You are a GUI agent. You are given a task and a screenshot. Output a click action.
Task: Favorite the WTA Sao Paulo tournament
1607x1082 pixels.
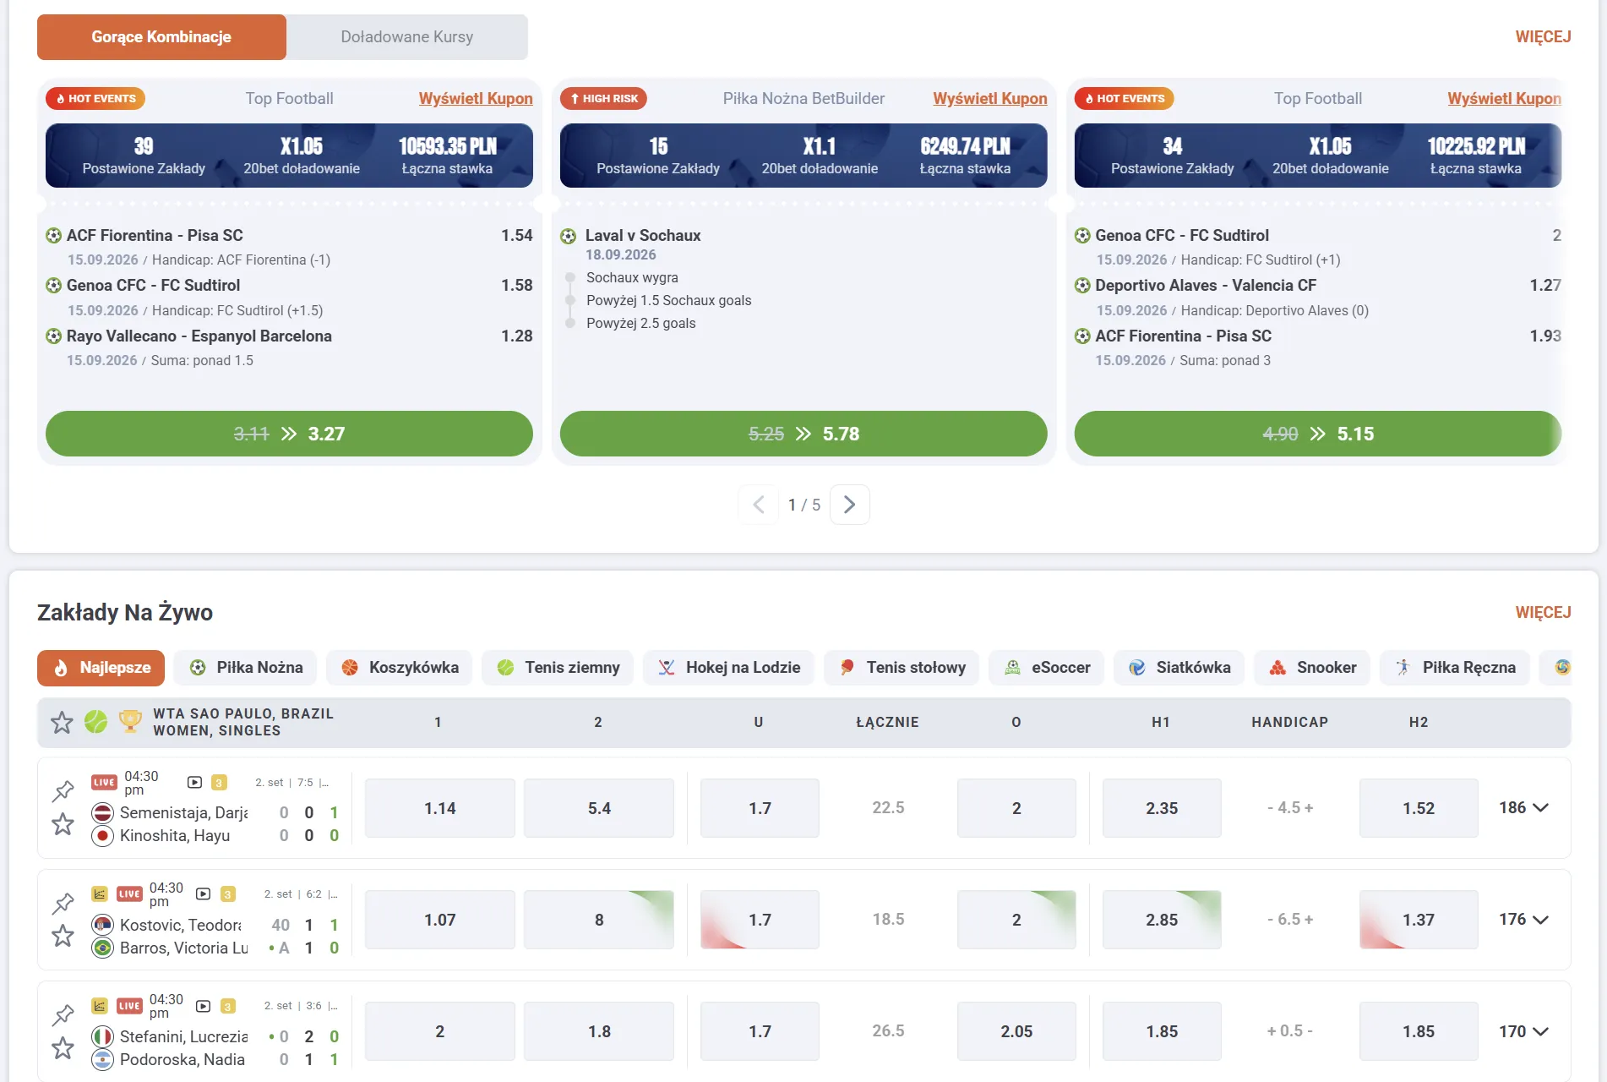pyautogui.click(x=62, y=723)
